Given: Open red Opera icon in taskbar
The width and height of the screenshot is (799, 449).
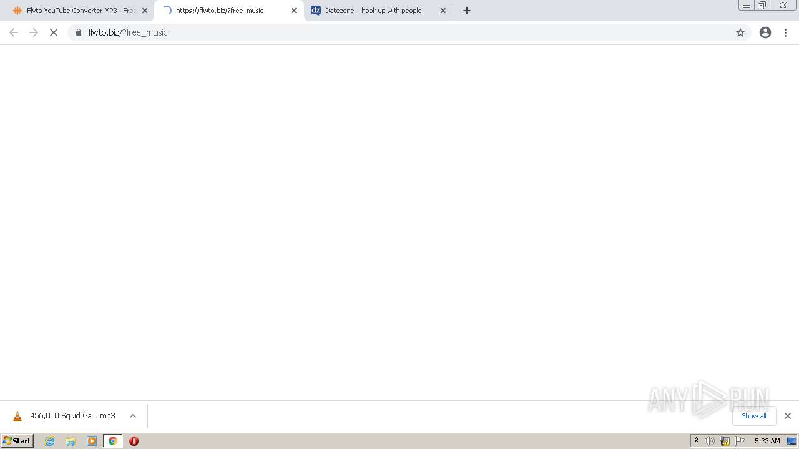Looking at the screenshot, I should point(134,441).
